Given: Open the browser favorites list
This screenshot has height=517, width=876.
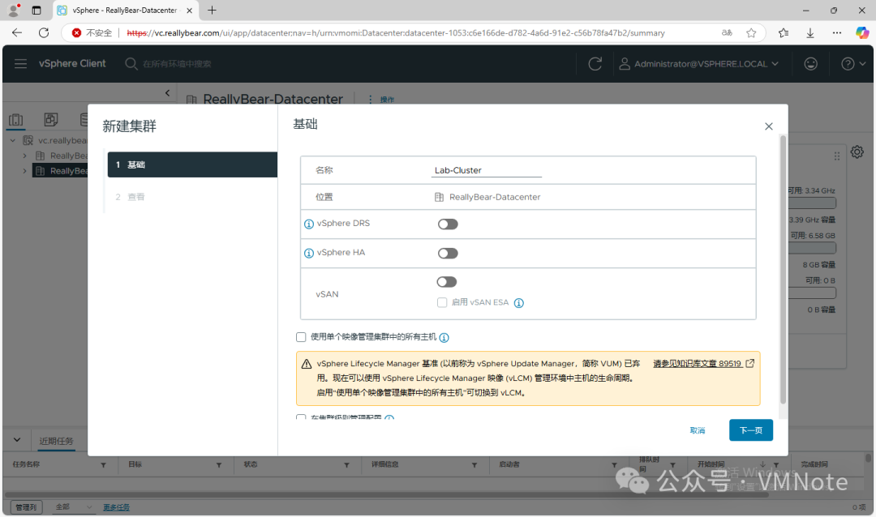Looking at the screenshot, I should (x=784, y=33).
